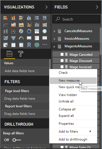
Task: Select the KPI visual
Action: (x=45, y=38)
